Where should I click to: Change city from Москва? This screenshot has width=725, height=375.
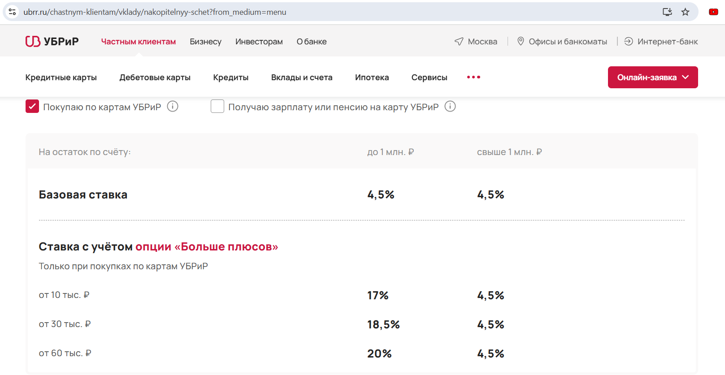(476, 42)
